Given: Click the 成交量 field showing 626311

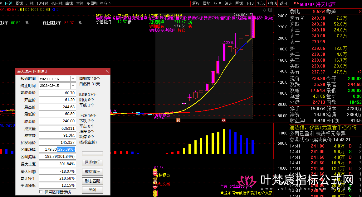Looking at the screenshot, I should 57,128.
